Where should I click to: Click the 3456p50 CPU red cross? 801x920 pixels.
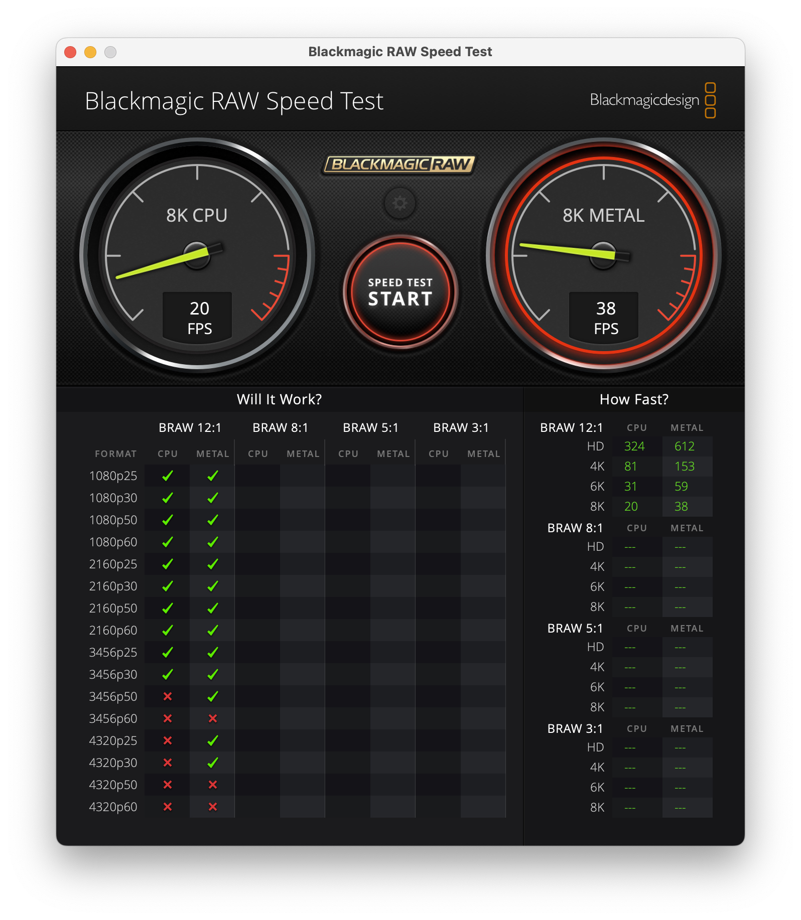[168, 696]
